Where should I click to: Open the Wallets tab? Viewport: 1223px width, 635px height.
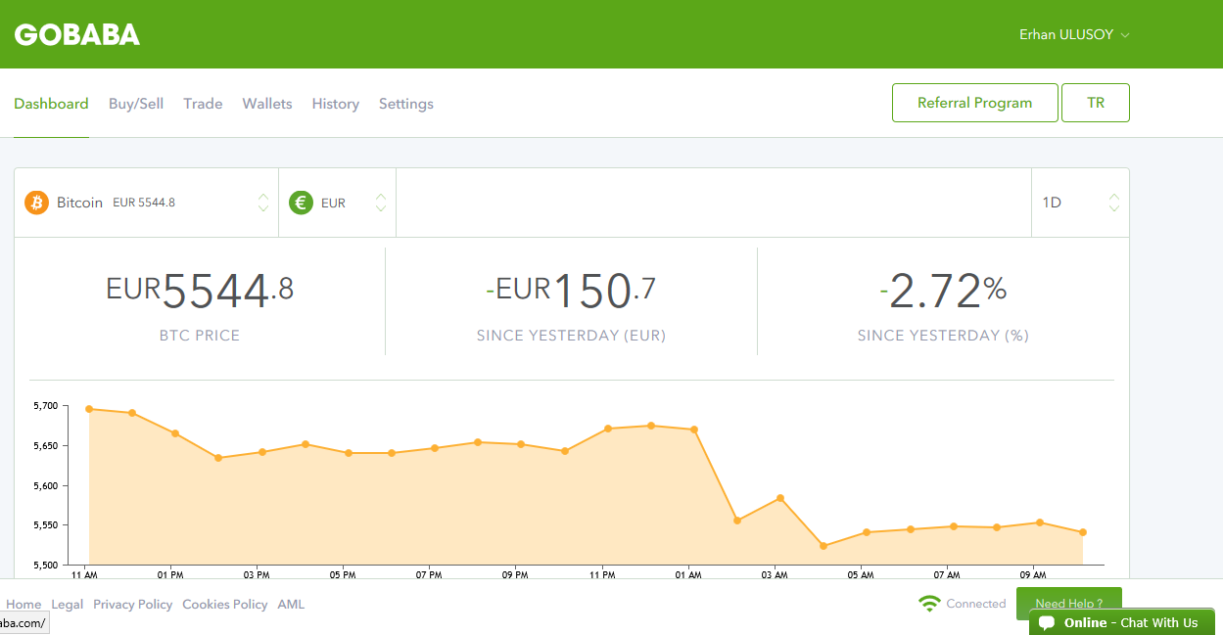point(267,104)
